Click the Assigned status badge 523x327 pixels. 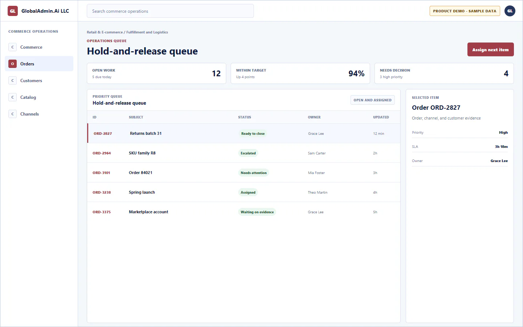(248, 193)
